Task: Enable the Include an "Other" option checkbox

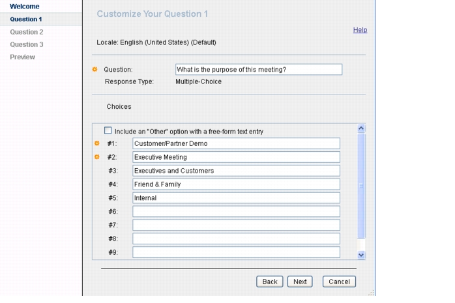Action: point(108,130)
